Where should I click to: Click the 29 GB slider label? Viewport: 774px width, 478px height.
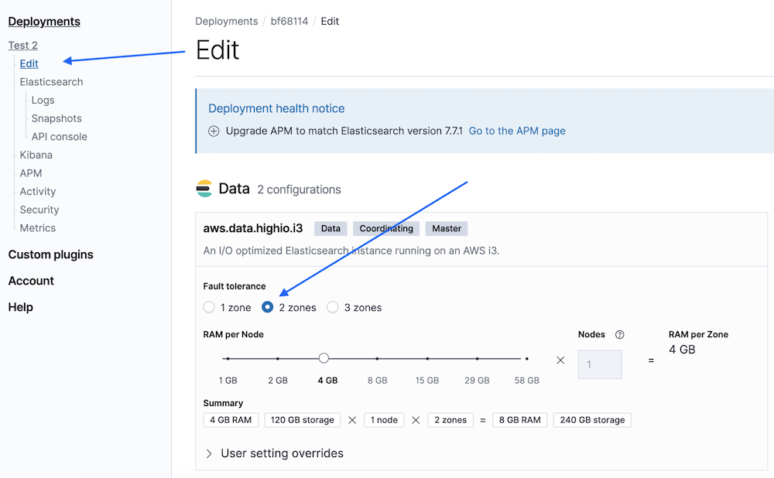point(477,381)
